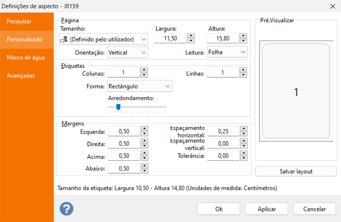Decrease Direita margin with down arrow

pos(144,146)
